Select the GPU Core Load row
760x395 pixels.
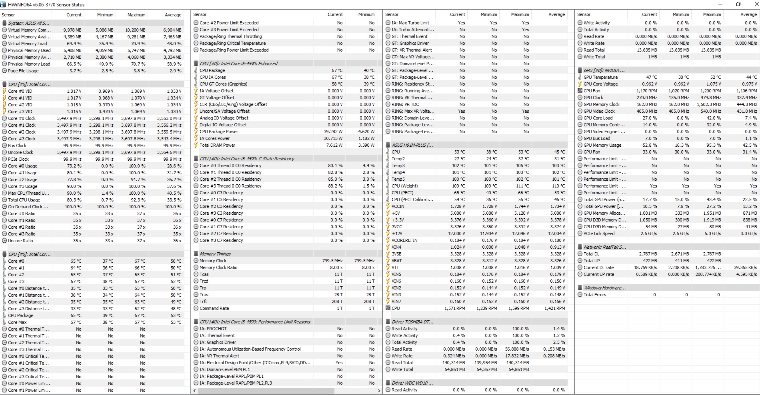(668, 118)
